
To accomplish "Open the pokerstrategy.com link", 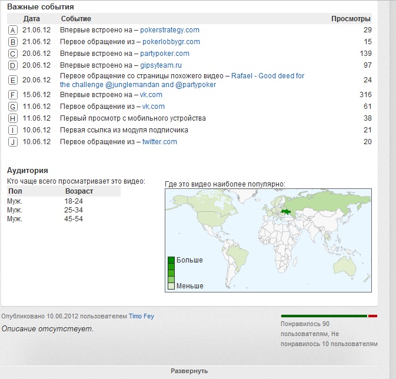I will pos(169,30).
